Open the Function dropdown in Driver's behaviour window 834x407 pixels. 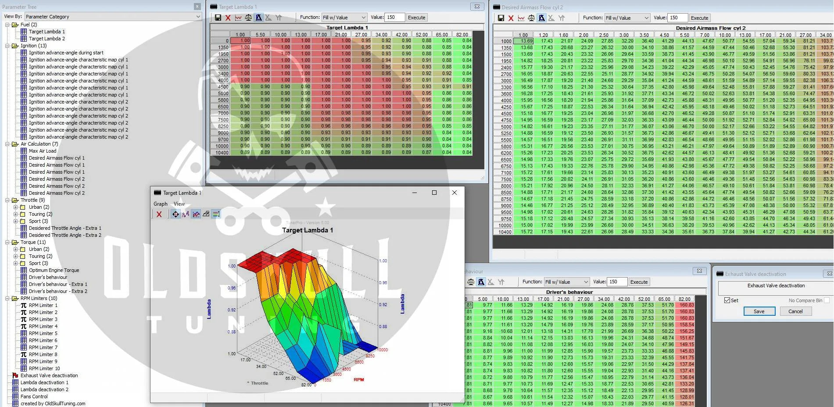click(x=586, y=282)
